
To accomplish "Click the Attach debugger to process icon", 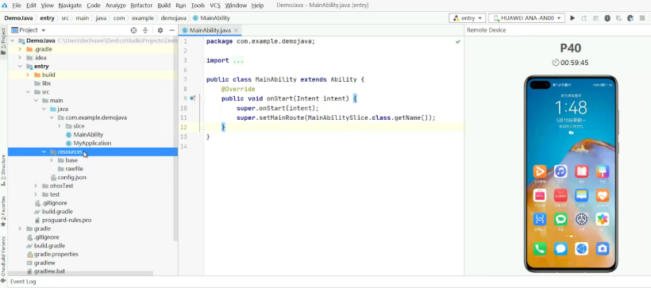I will click(x=630, y=18).
